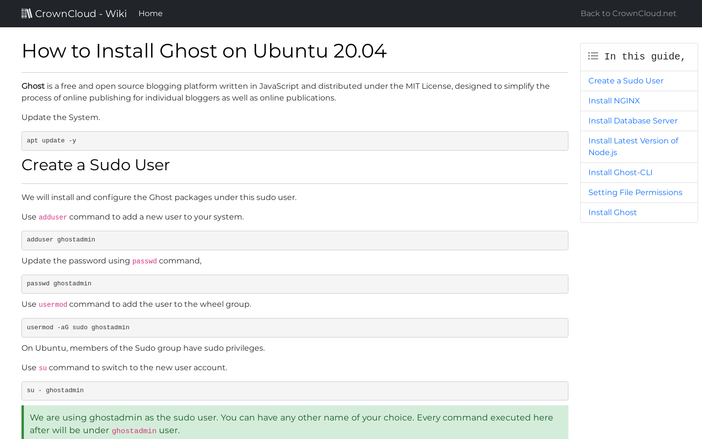702x439 pixels.
Task: Click the 'Create a Sudo User' page heading
Action: pos(96,165)
